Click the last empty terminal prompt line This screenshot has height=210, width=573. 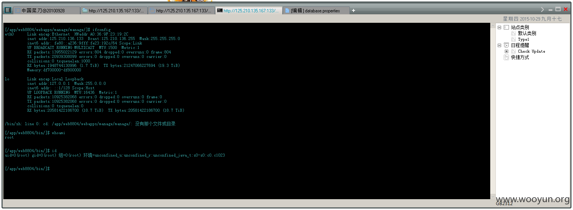(x=27, y=169)
